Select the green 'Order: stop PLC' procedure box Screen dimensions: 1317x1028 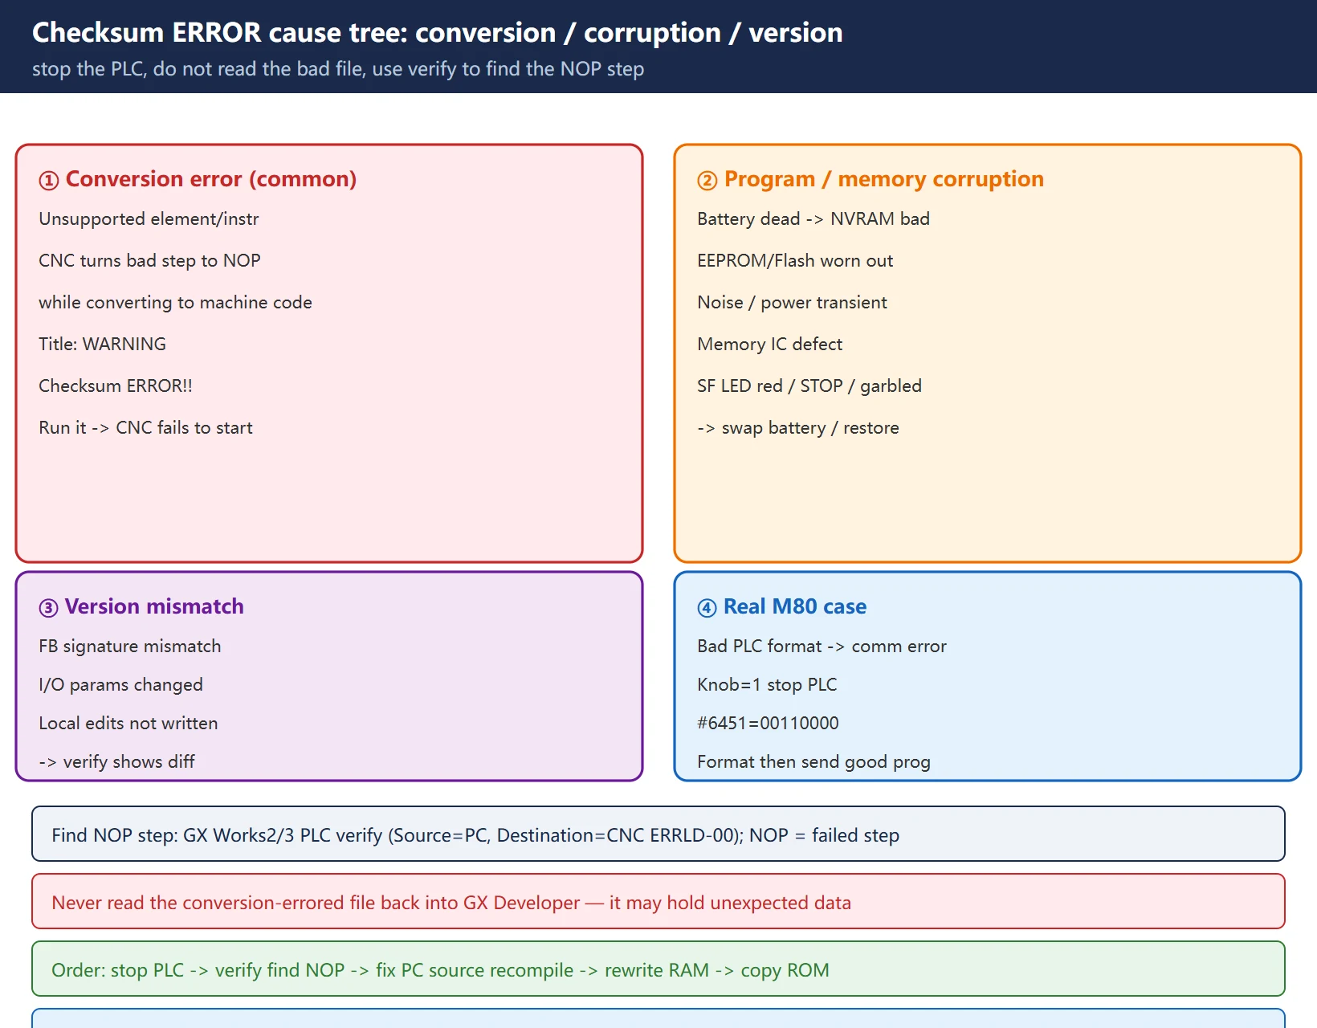[658, 969]
